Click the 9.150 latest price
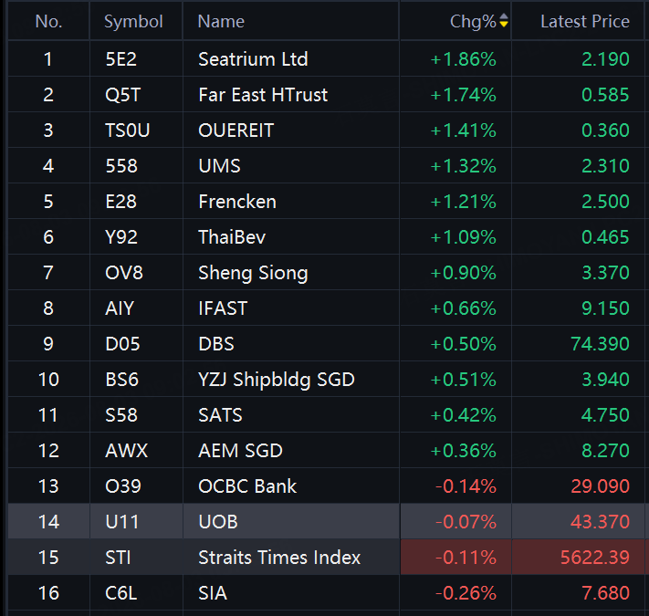 pyautogui.click(x=605, y=308)
